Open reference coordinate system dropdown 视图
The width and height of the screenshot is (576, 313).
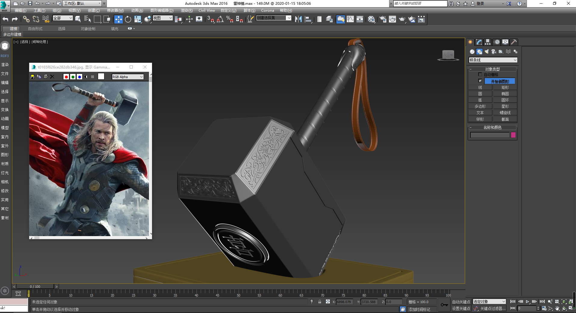click(163, 18)
